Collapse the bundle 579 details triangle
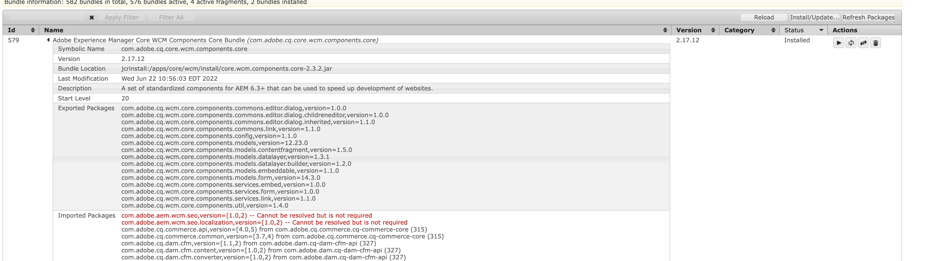 click(x=48, y=40)
